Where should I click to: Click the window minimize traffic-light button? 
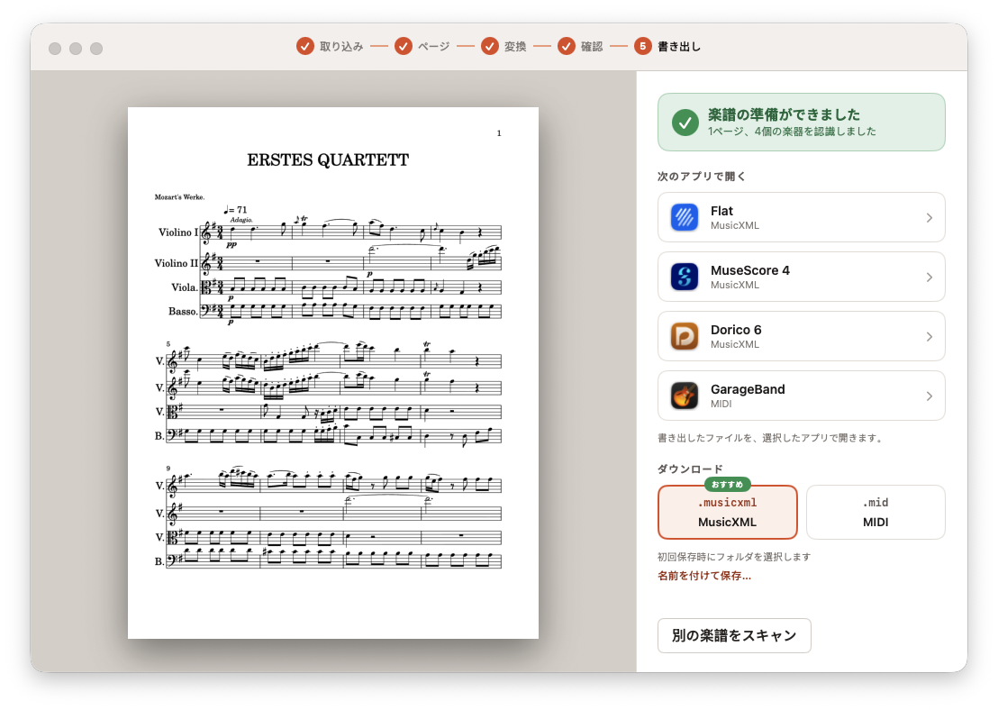coord(76,49)
